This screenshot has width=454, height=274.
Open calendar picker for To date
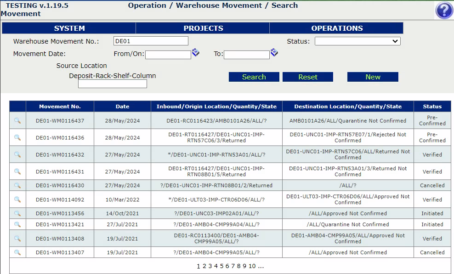tap(274, 52)
